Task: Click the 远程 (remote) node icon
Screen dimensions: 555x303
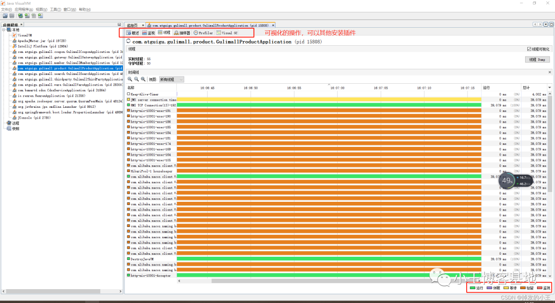Action: [9, 123]
